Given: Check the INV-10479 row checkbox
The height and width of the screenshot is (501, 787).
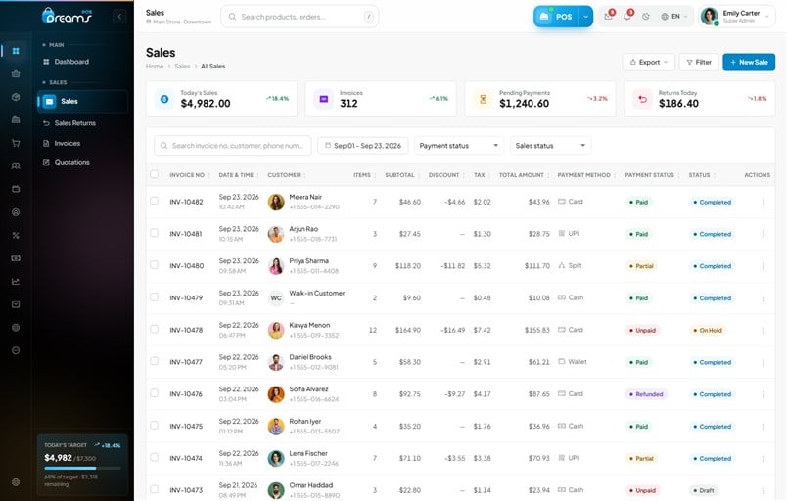Looking at the screenshot, I should click(x=154, y=296).
